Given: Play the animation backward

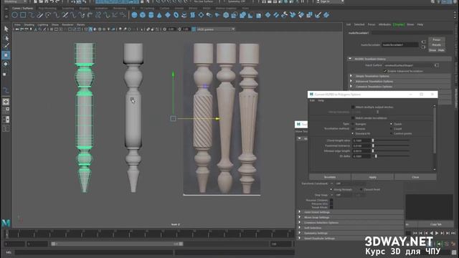Looking at the screenshot, I should [431, 233].
